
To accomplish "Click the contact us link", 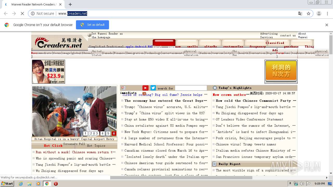I will [x=288, y=35].
